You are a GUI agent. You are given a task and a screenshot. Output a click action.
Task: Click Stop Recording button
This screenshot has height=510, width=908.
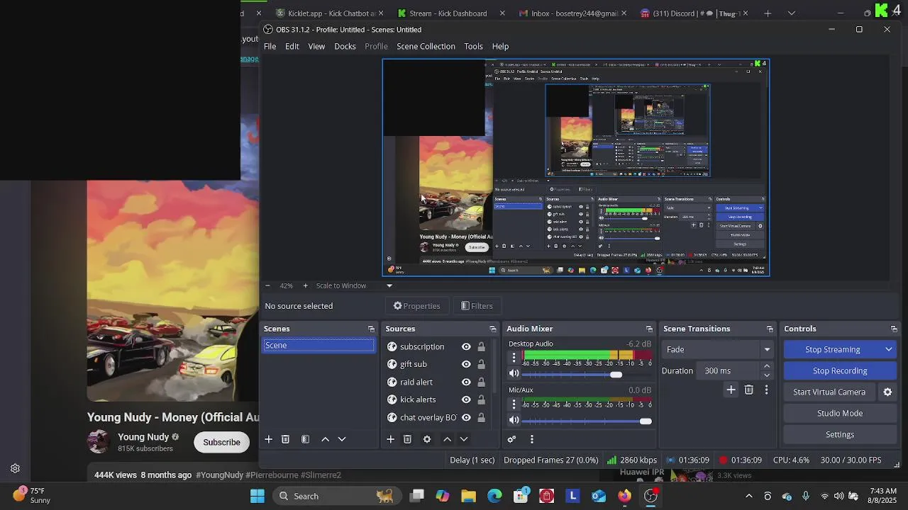[x=839, y=370]
